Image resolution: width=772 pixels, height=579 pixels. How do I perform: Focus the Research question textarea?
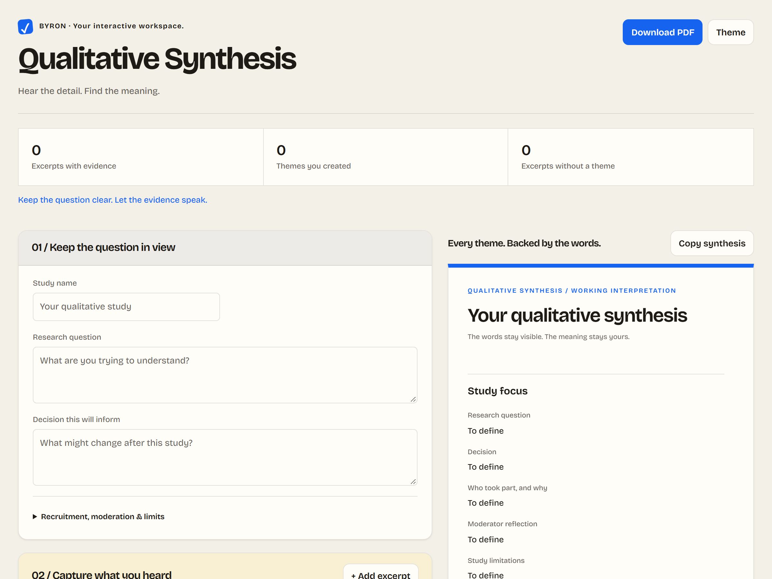(x=225, y=375)
